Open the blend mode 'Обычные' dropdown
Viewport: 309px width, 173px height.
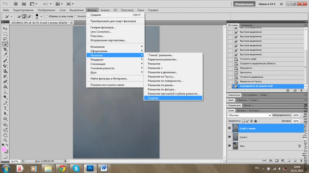pyautogui.click(x=250, y=115)
